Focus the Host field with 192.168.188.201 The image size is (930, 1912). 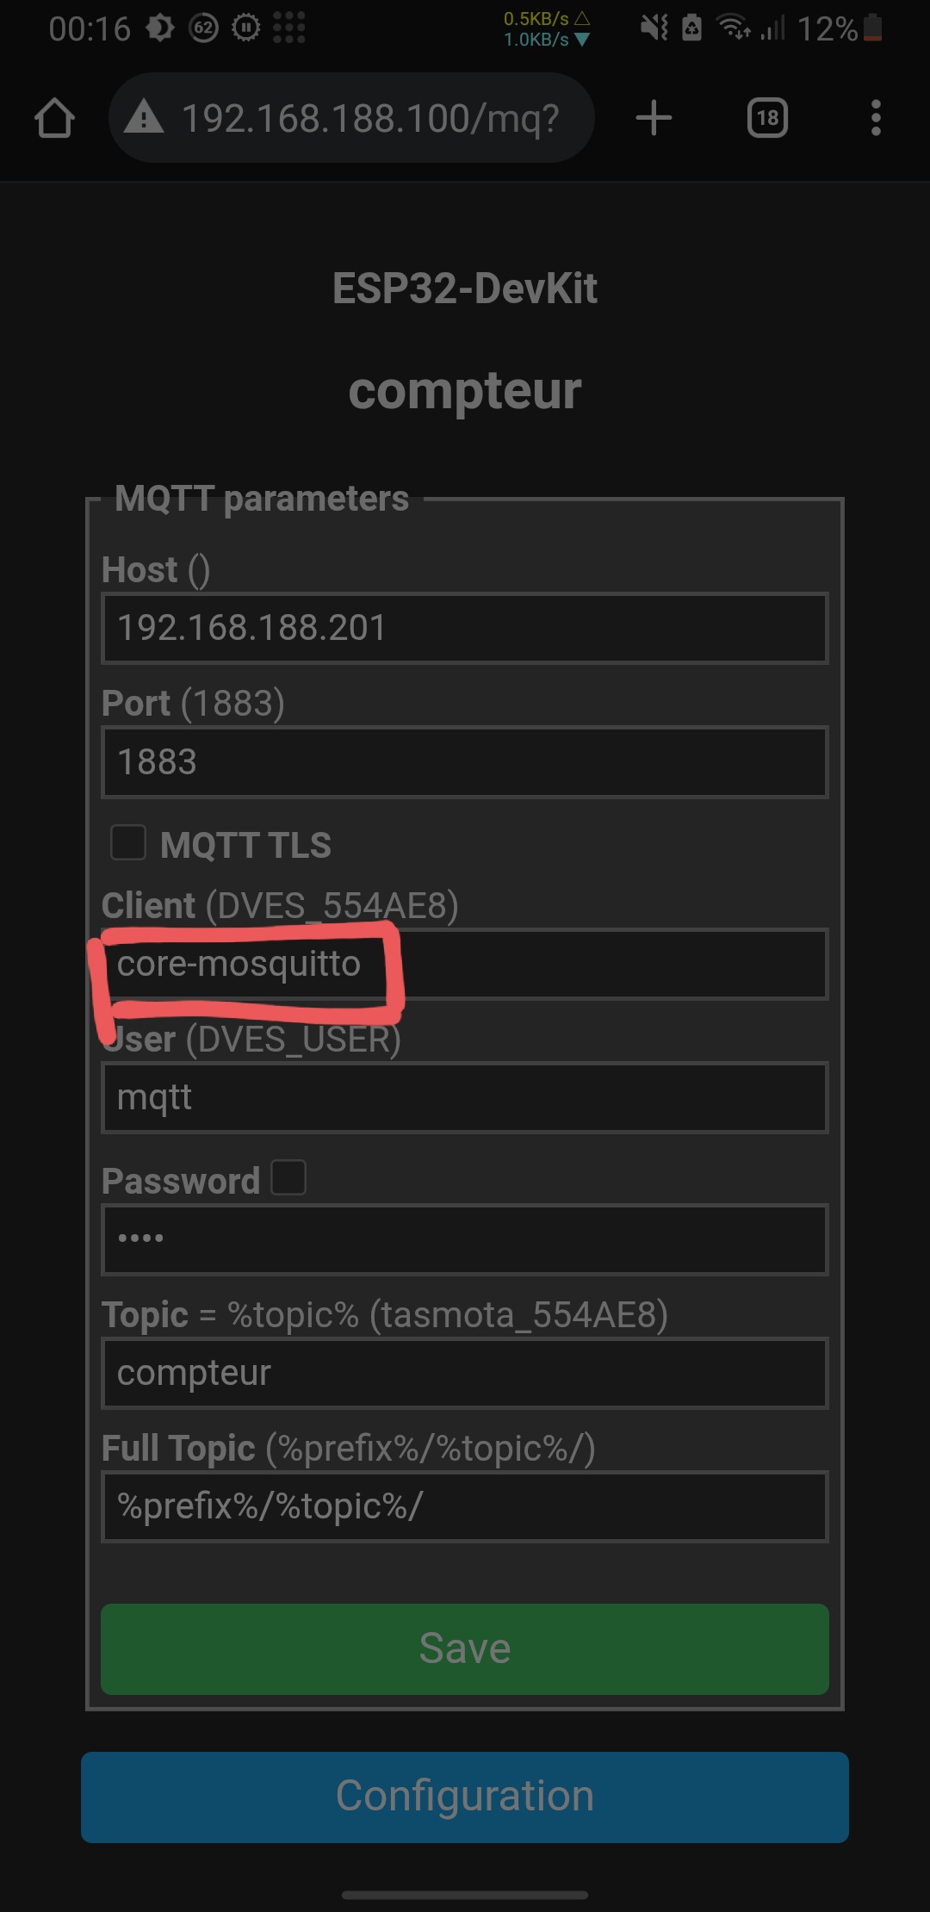[465, 628]
